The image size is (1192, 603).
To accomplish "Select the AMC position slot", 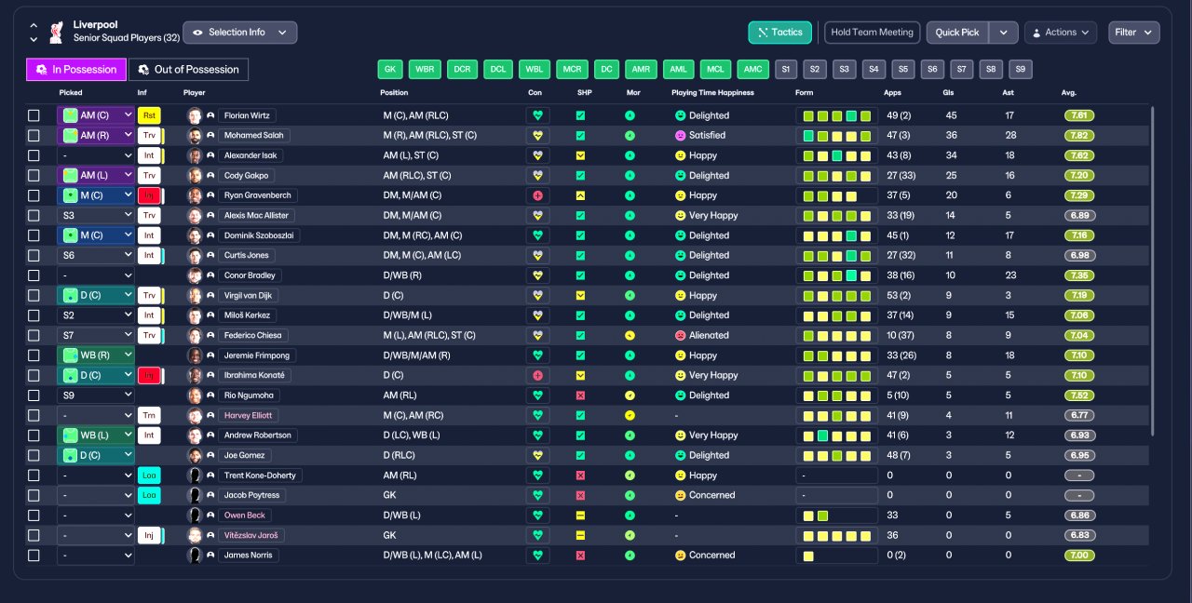I will point(752,70).
